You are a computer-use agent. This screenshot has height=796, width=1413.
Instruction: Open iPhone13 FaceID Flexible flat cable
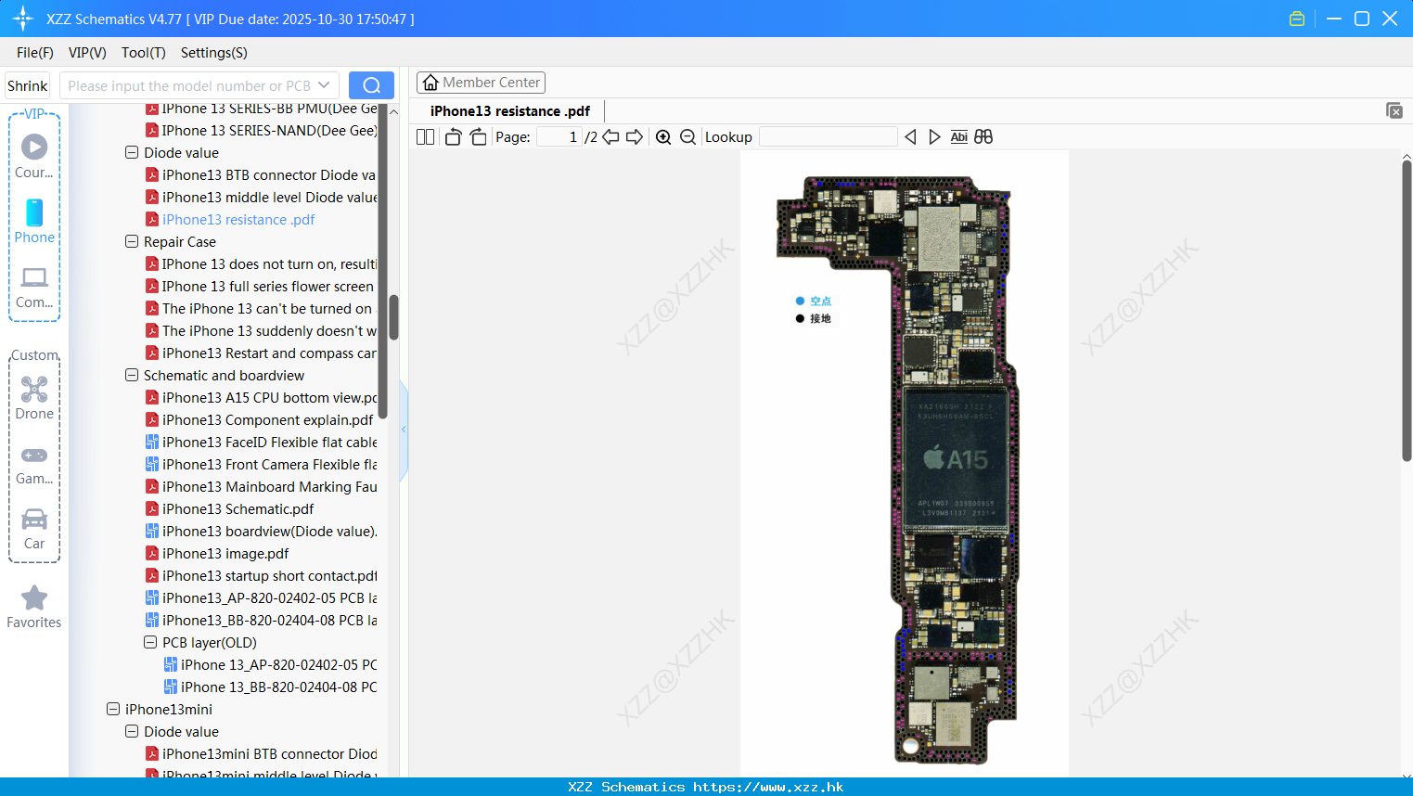click(x=269, y=442)
